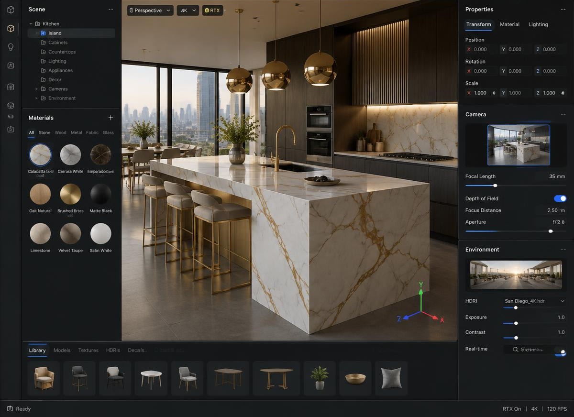This screenshot has height=417, width=574.
Task: Collapse the Kitchen tree node
Action: [31, 23]
